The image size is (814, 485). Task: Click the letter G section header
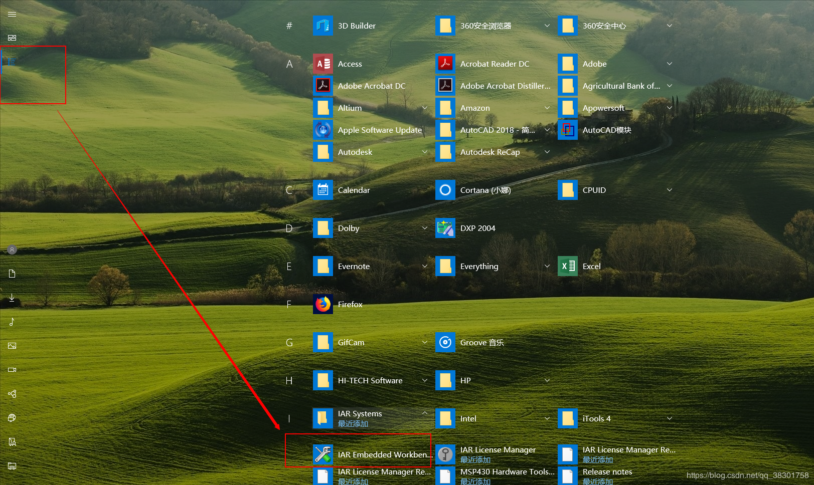pos(289,343)
